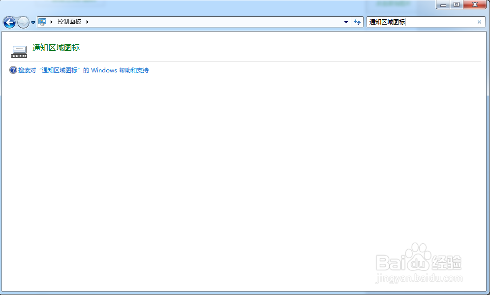
Task: Minimize the Control Panel window
Action: (x=443, y=5)
